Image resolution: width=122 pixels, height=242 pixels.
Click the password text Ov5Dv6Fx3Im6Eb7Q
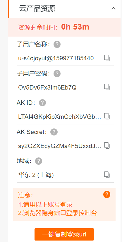pyautogui.click(x=47, y=88)
